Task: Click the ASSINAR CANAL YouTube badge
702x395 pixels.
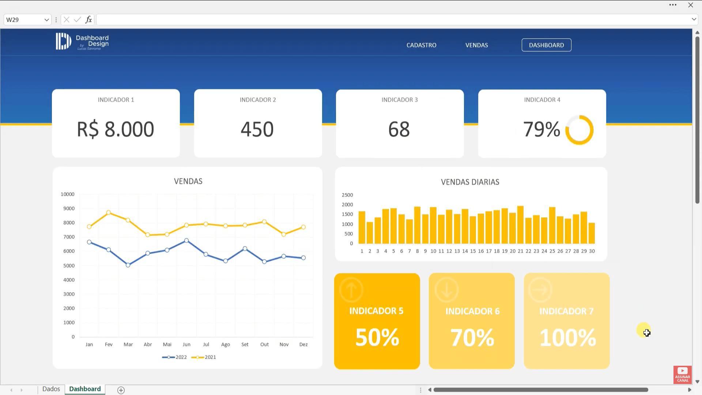Action: point(682,375)
